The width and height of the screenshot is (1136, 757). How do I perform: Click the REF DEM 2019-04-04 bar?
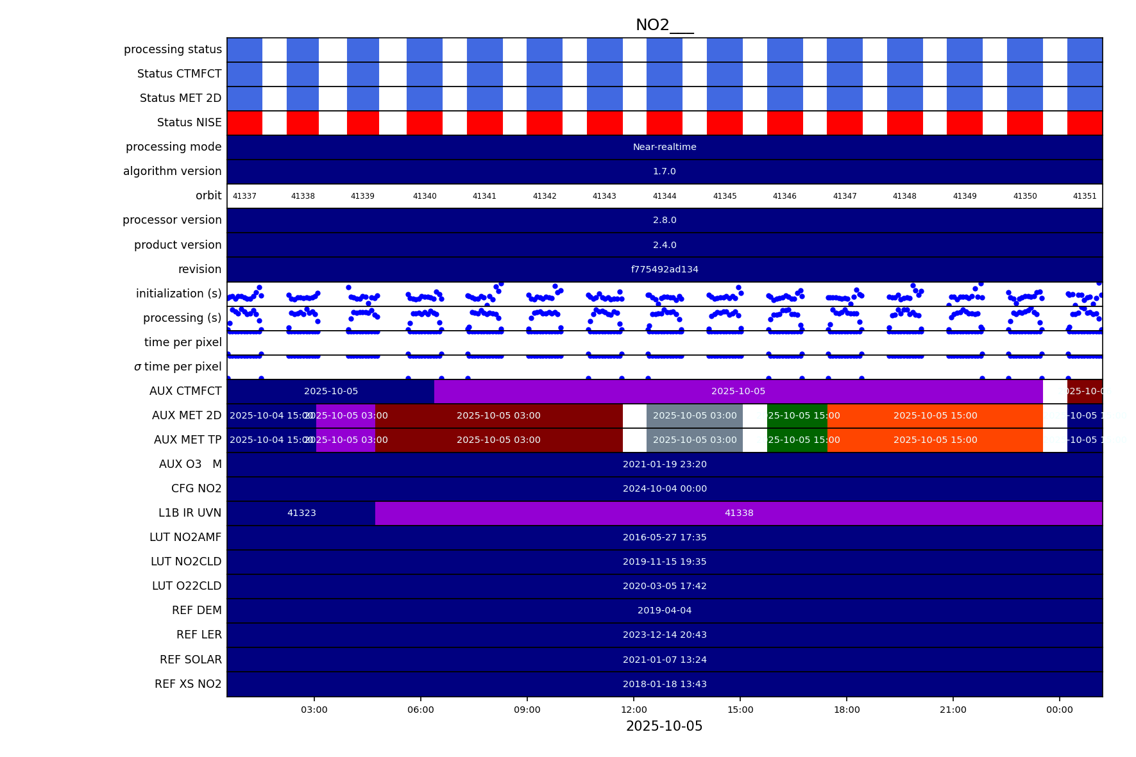point(664,611)
